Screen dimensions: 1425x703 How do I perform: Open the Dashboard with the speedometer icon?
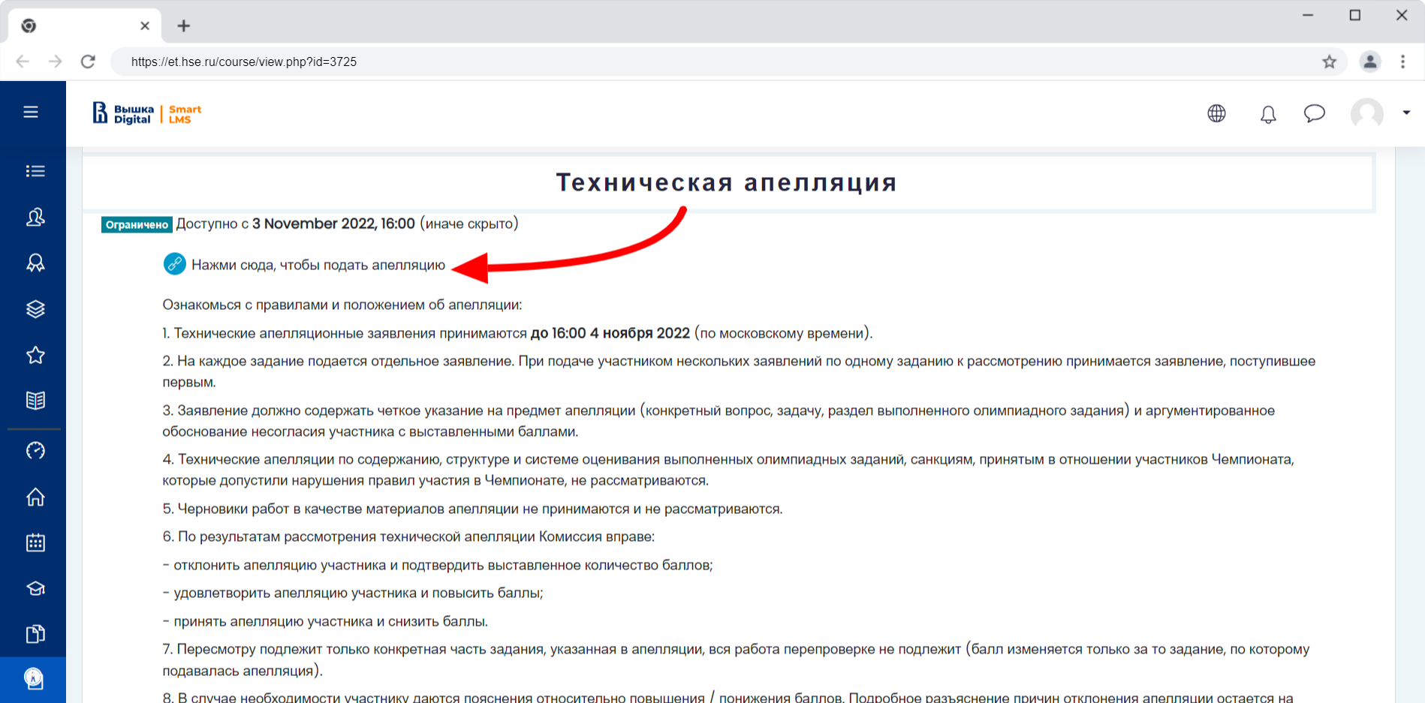coord(35,450)
